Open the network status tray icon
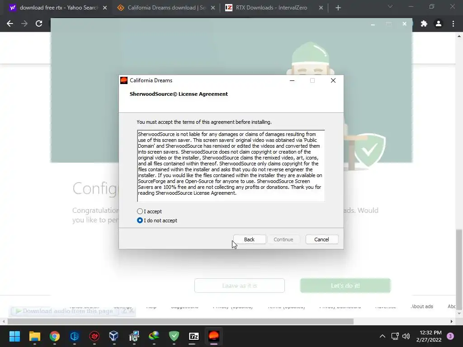 (395, 336)
